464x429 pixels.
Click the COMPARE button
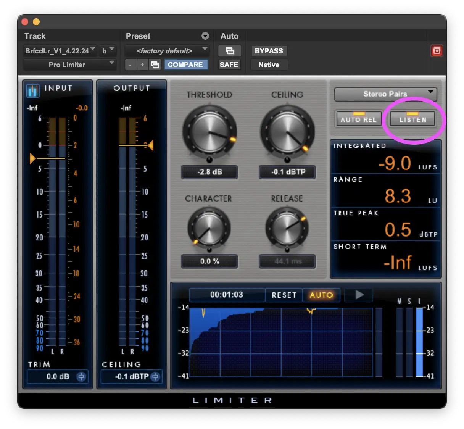click(185, 65)
